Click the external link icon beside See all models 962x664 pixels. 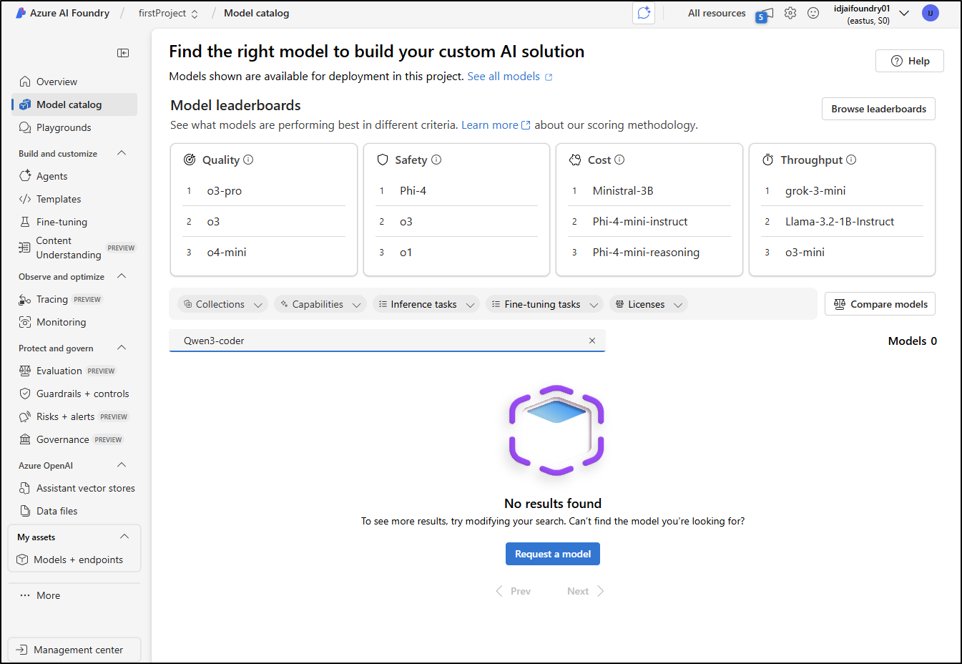coord(549,77)
